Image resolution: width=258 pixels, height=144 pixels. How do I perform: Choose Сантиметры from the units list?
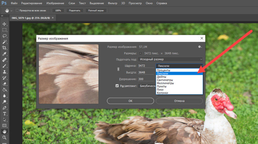point(165,80)
